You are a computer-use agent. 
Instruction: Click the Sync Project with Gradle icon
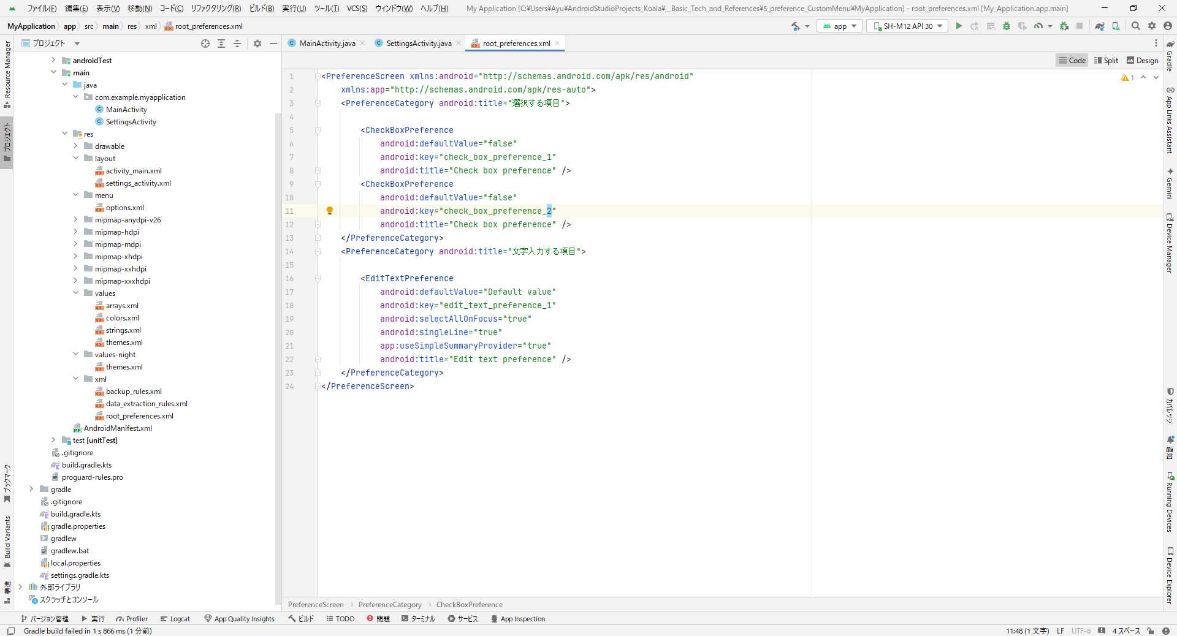coord(1100,26)
